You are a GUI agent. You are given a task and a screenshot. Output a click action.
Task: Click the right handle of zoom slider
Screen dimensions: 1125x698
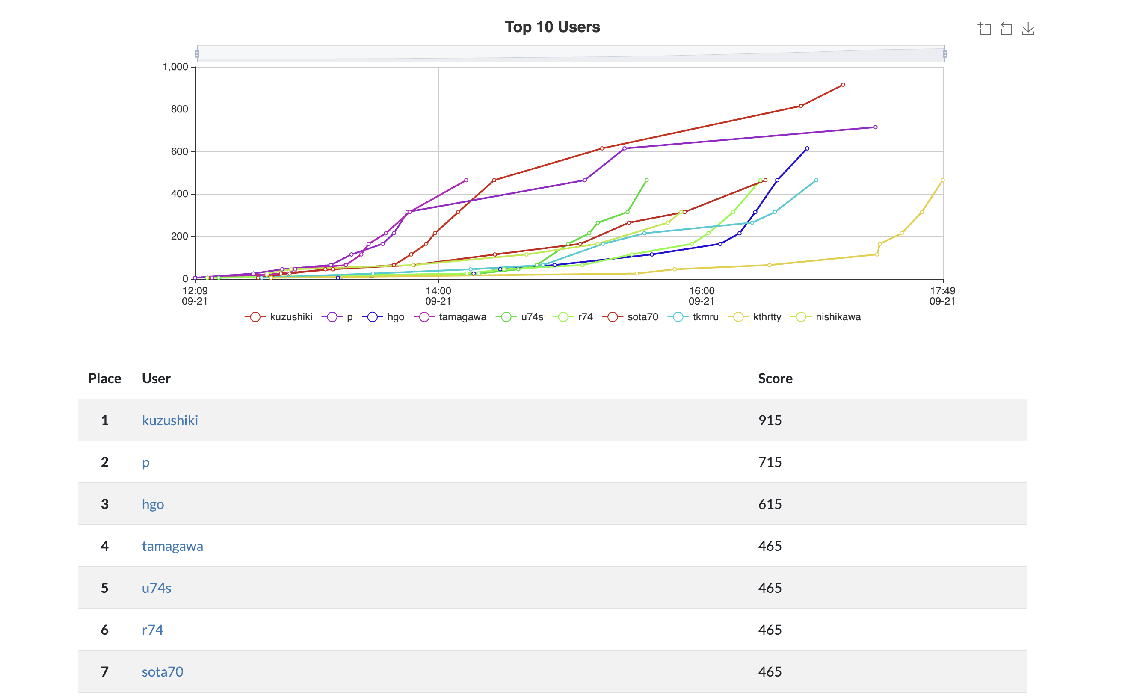pos(944,54)
